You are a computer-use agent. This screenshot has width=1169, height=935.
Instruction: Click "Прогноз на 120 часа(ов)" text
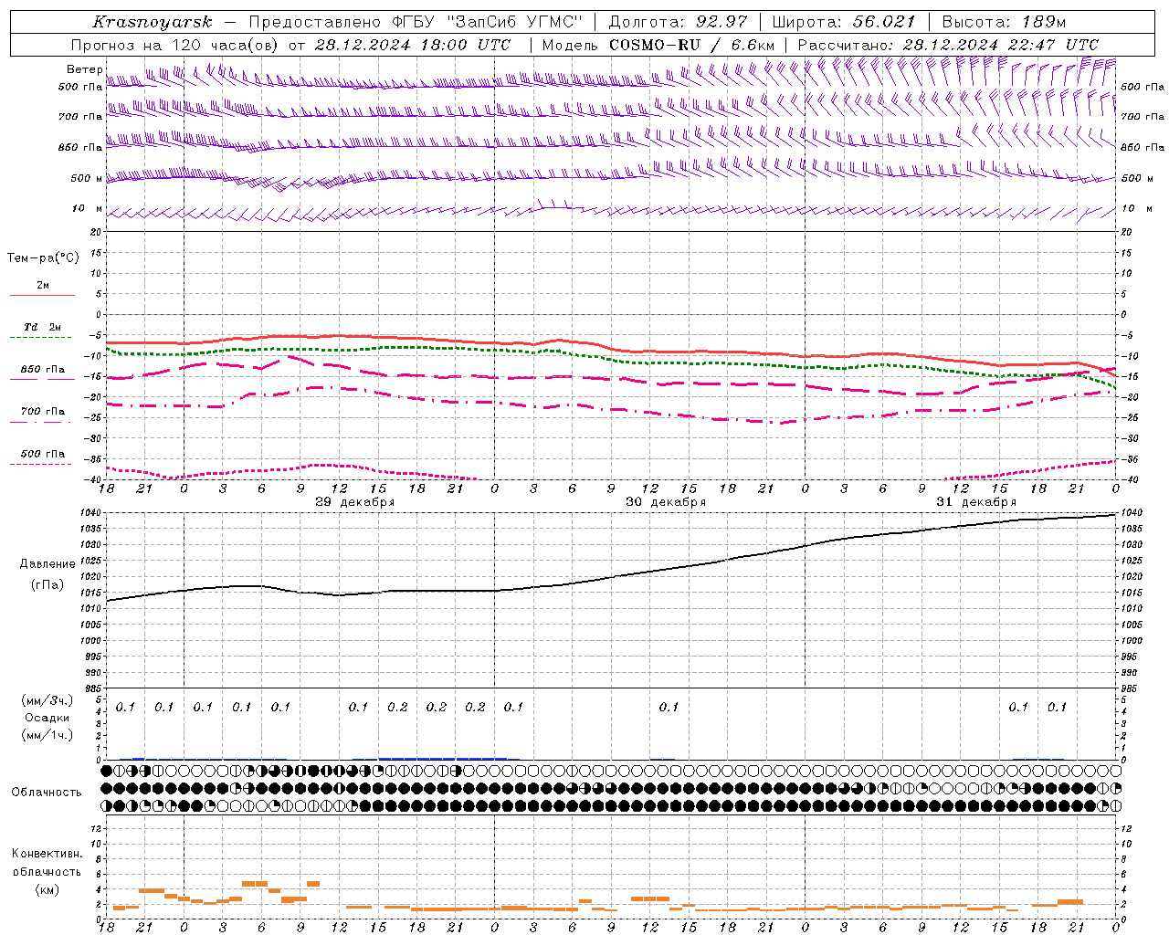[176, 45]
